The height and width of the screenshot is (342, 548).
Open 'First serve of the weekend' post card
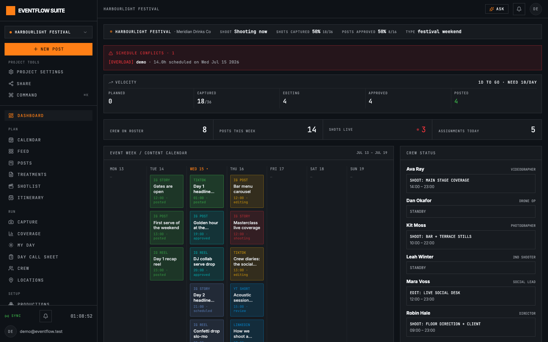click(167, 228)
